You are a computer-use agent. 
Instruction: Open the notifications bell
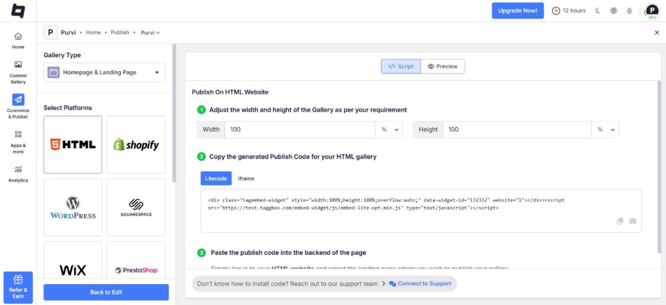(x=629, y=10)
